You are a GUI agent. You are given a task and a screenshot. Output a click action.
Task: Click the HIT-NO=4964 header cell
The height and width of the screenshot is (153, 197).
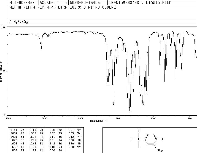(x=22, y=2)
